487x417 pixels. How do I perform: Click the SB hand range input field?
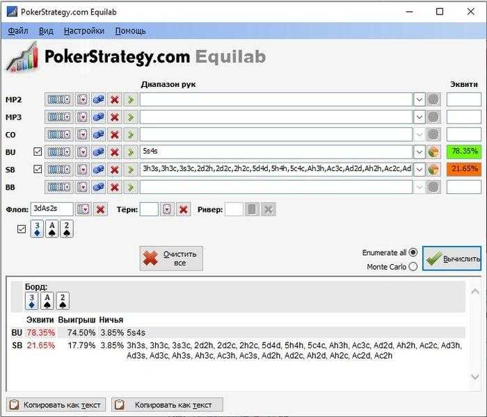[x=276, y=170]
